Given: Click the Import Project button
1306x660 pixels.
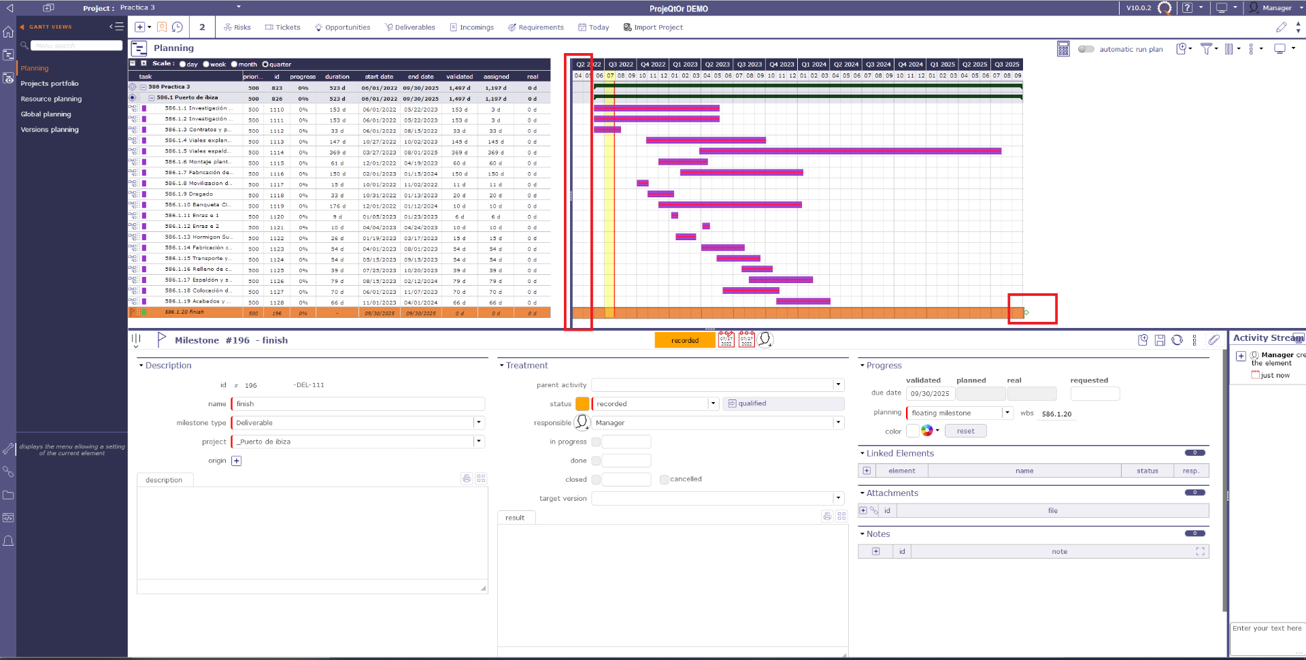Looking at the screenshot, I should coord(653,27).
